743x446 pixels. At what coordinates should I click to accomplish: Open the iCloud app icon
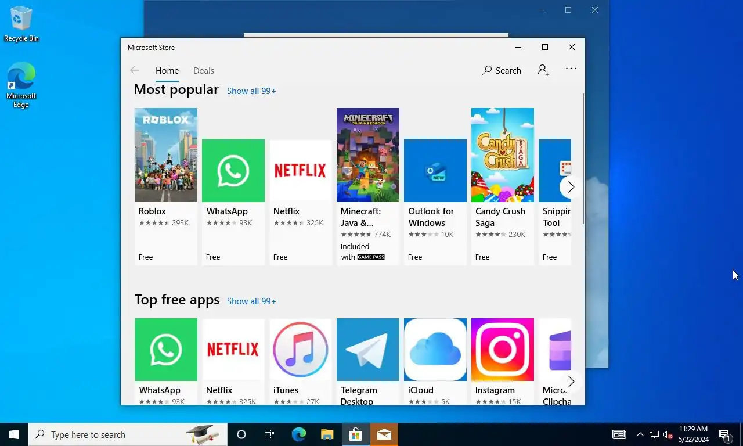[x=435, y=350]
